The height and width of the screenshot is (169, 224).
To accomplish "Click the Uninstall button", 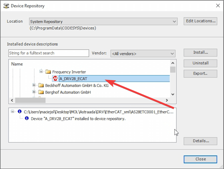I will tap(201, 63).
